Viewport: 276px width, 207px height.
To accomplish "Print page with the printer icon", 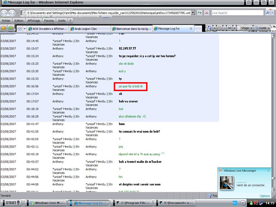I will (229, 28).
